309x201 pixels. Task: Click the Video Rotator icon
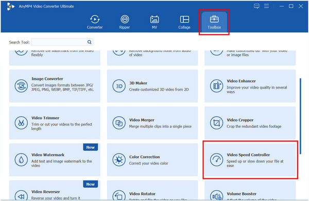coord(119,196)
